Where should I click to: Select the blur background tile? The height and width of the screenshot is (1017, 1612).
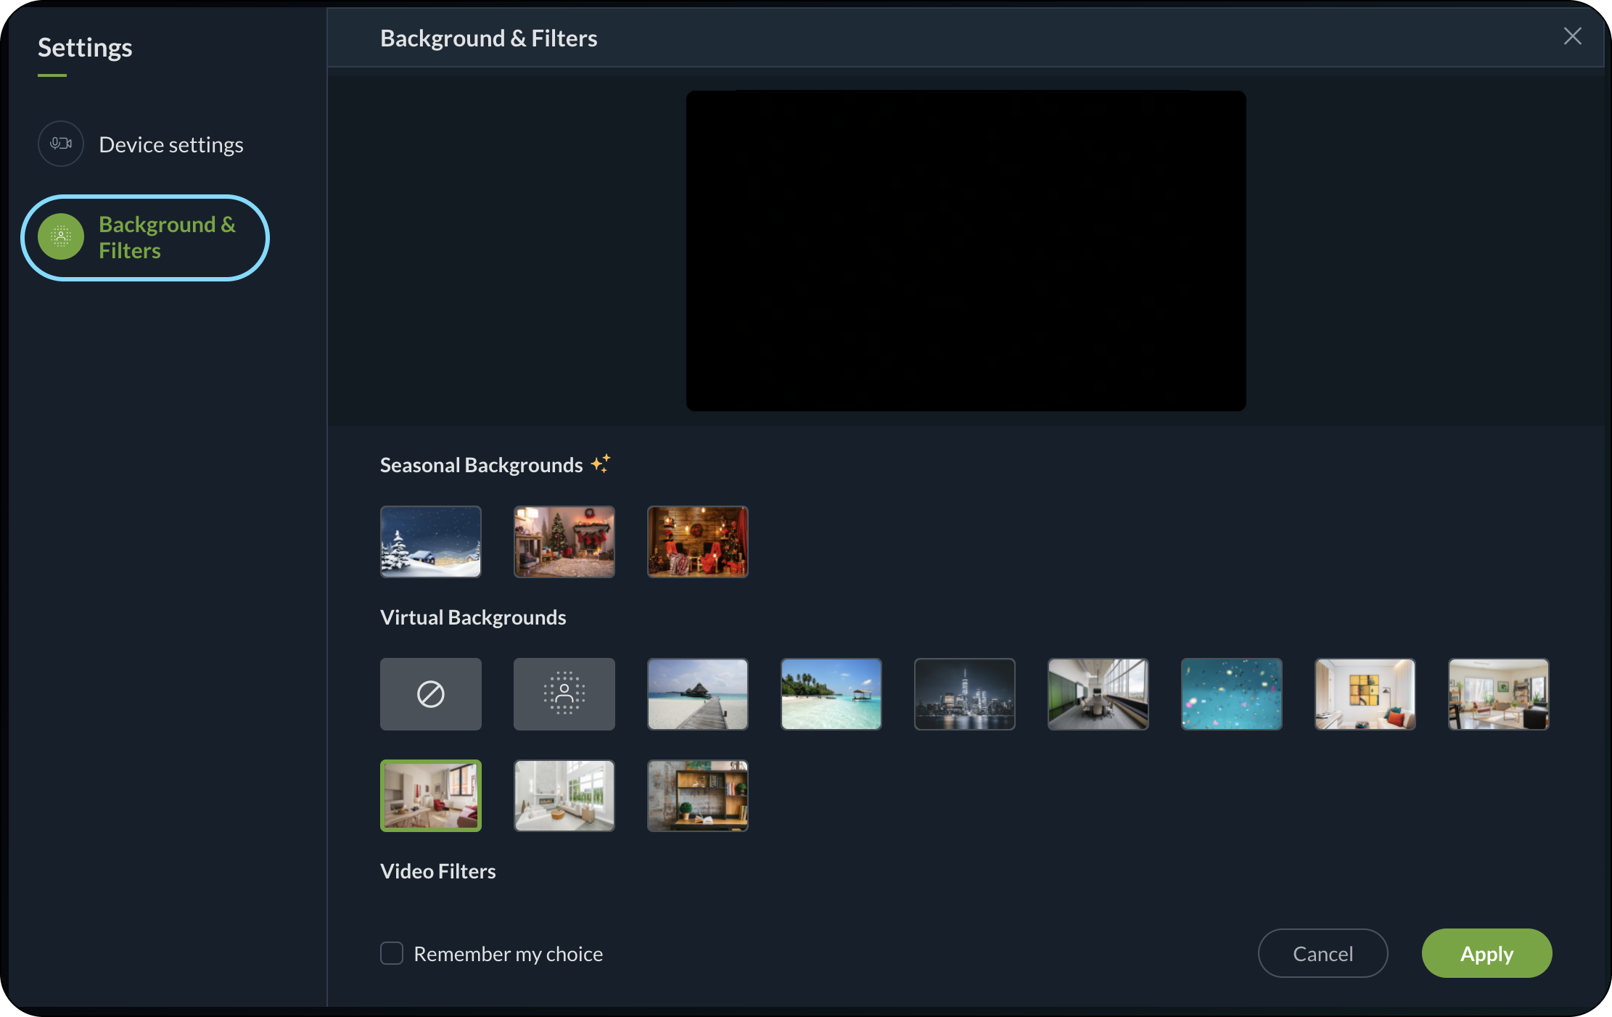[564, 694]
